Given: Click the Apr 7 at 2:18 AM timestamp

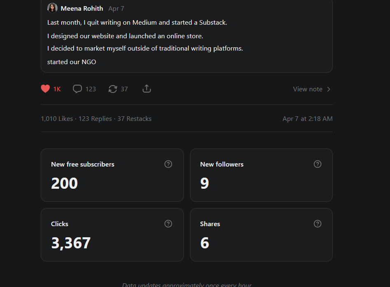Looking at the screenshot, I should [307, 119].
